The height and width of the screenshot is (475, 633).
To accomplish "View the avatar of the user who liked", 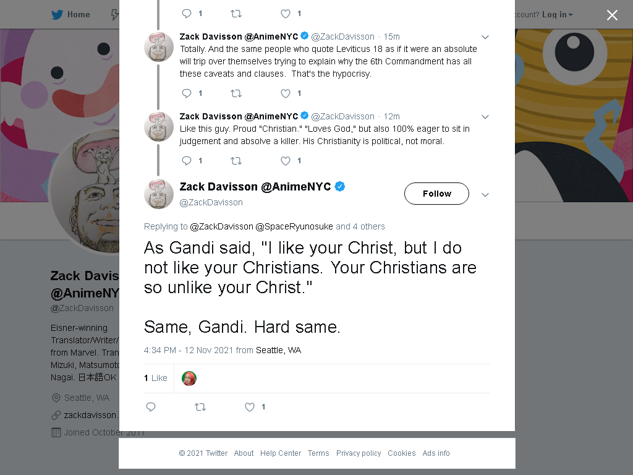I will coord(189,379).
